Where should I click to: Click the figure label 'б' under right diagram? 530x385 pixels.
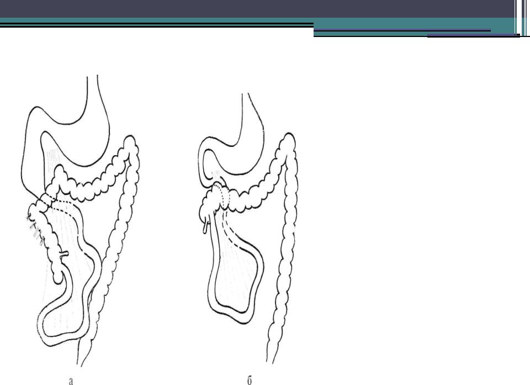(x=250, y=381)
